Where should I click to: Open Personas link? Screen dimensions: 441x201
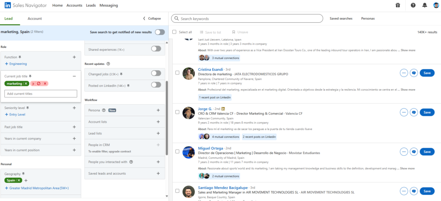pos(368,19)
